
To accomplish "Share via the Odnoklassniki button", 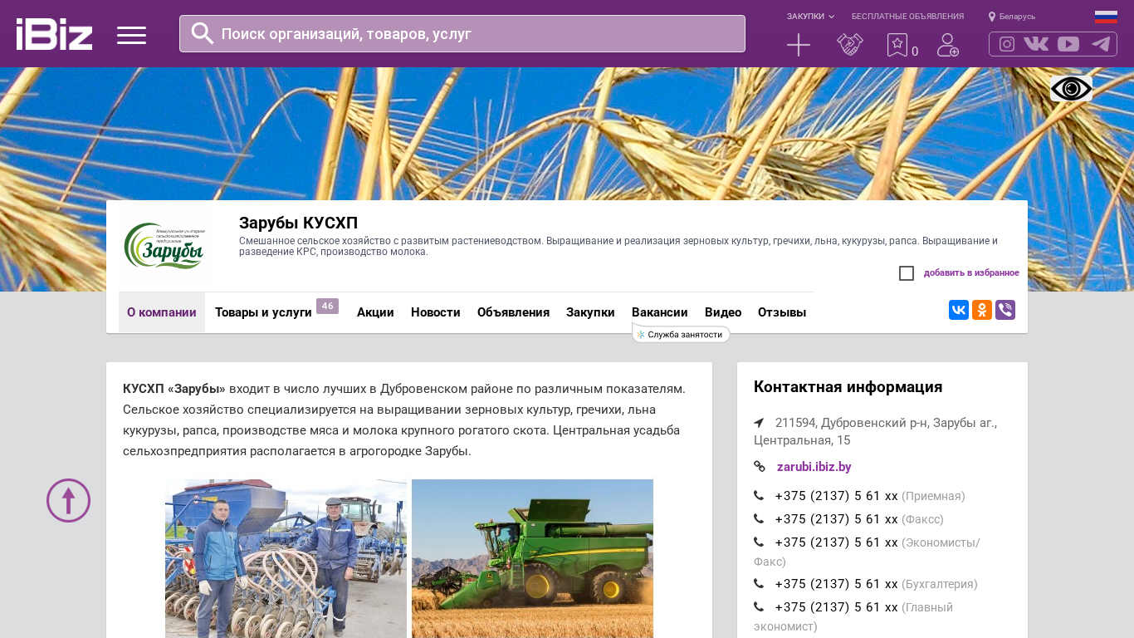I will pyautogui.click(x=982, y=310).
